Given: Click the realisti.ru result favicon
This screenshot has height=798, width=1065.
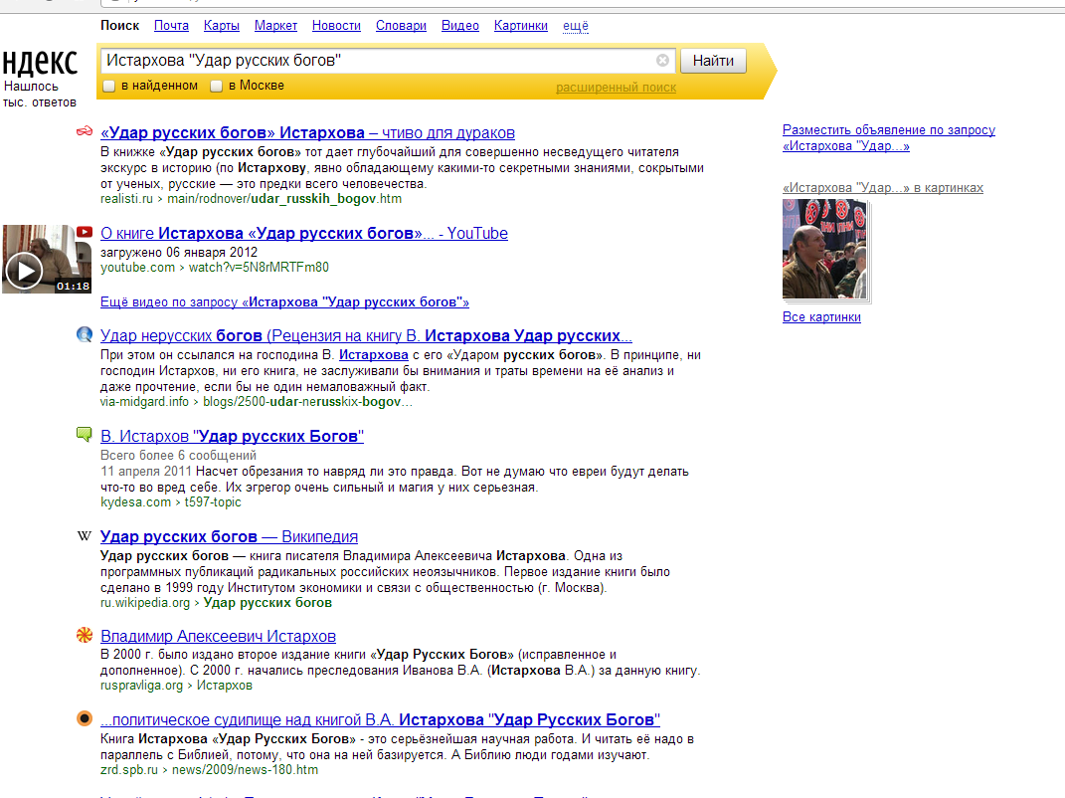Looking at the screenshot, I should (85, 131).
